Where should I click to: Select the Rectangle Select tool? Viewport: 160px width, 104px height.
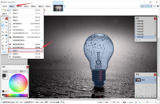pos(3,22)
